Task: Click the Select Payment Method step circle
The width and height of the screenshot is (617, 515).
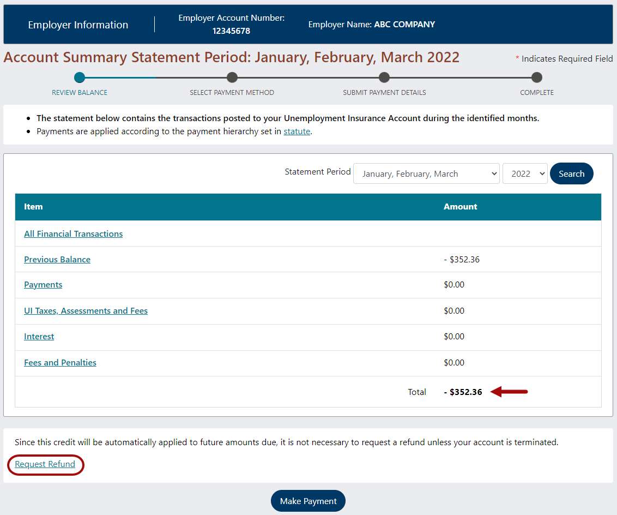Action: coord(232,77)
